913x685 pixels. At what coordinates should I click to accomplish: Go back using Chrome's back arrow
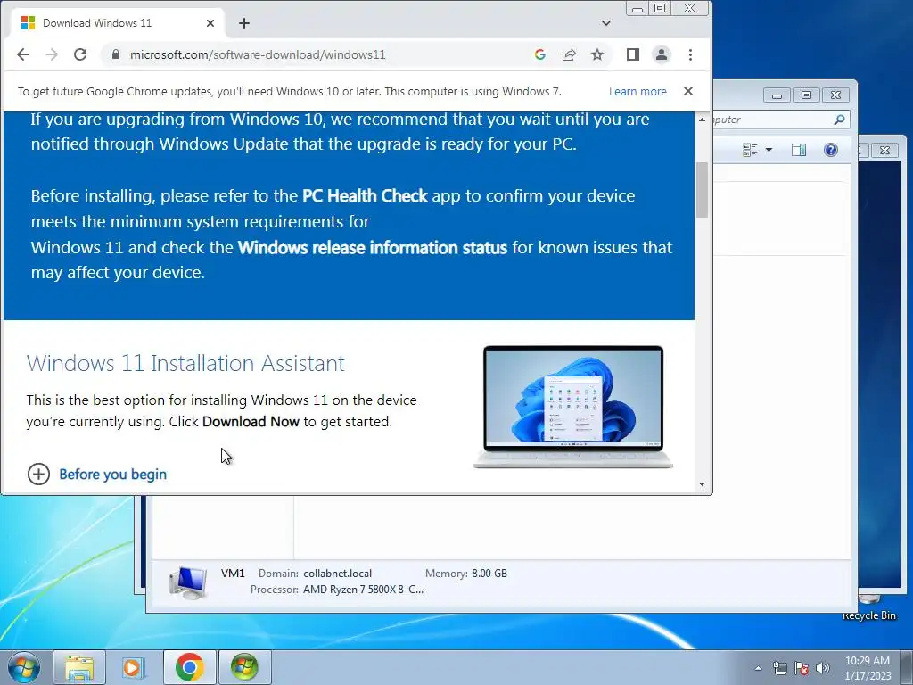22,54
